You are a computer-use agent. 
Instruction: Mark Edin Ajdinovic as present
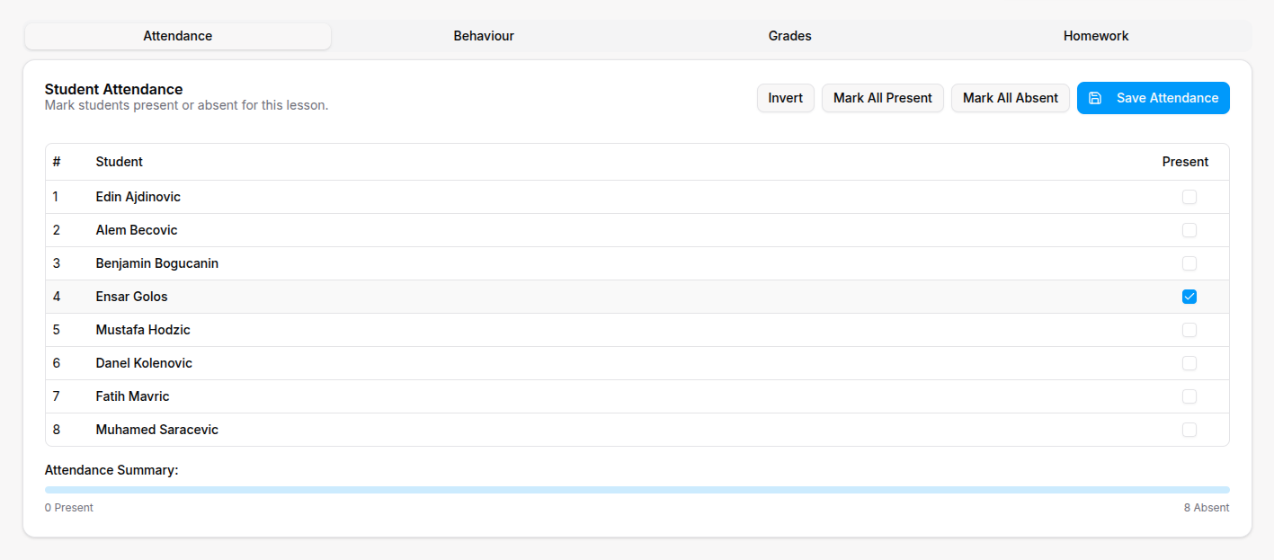click(1189, 196)
